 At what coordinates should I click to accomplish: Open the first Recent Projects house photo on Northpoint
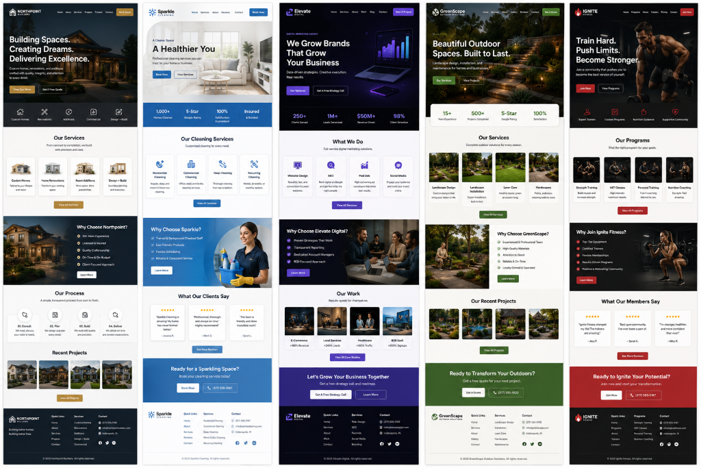22,375
